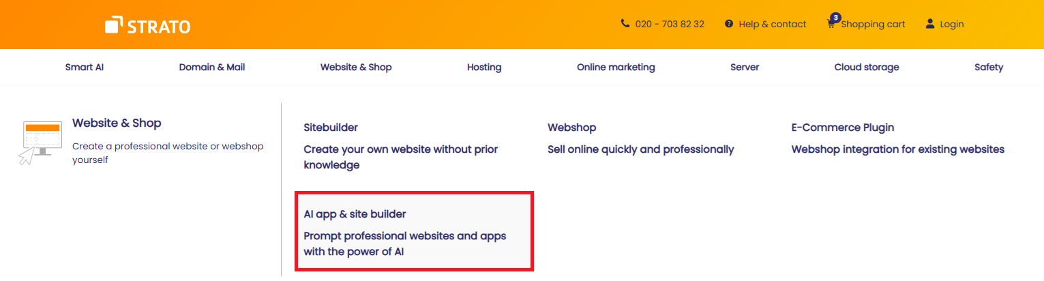
Task: Open the Domain & Mail menu
Action: (212, 67)
